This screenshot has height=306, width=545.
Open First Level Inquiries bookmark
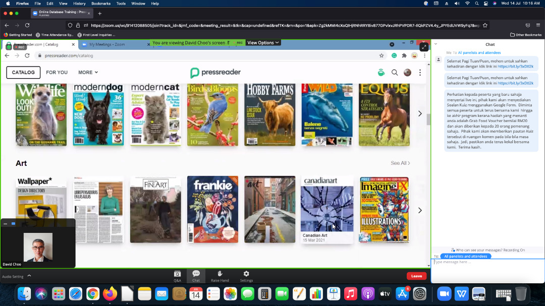pos(96,35)
